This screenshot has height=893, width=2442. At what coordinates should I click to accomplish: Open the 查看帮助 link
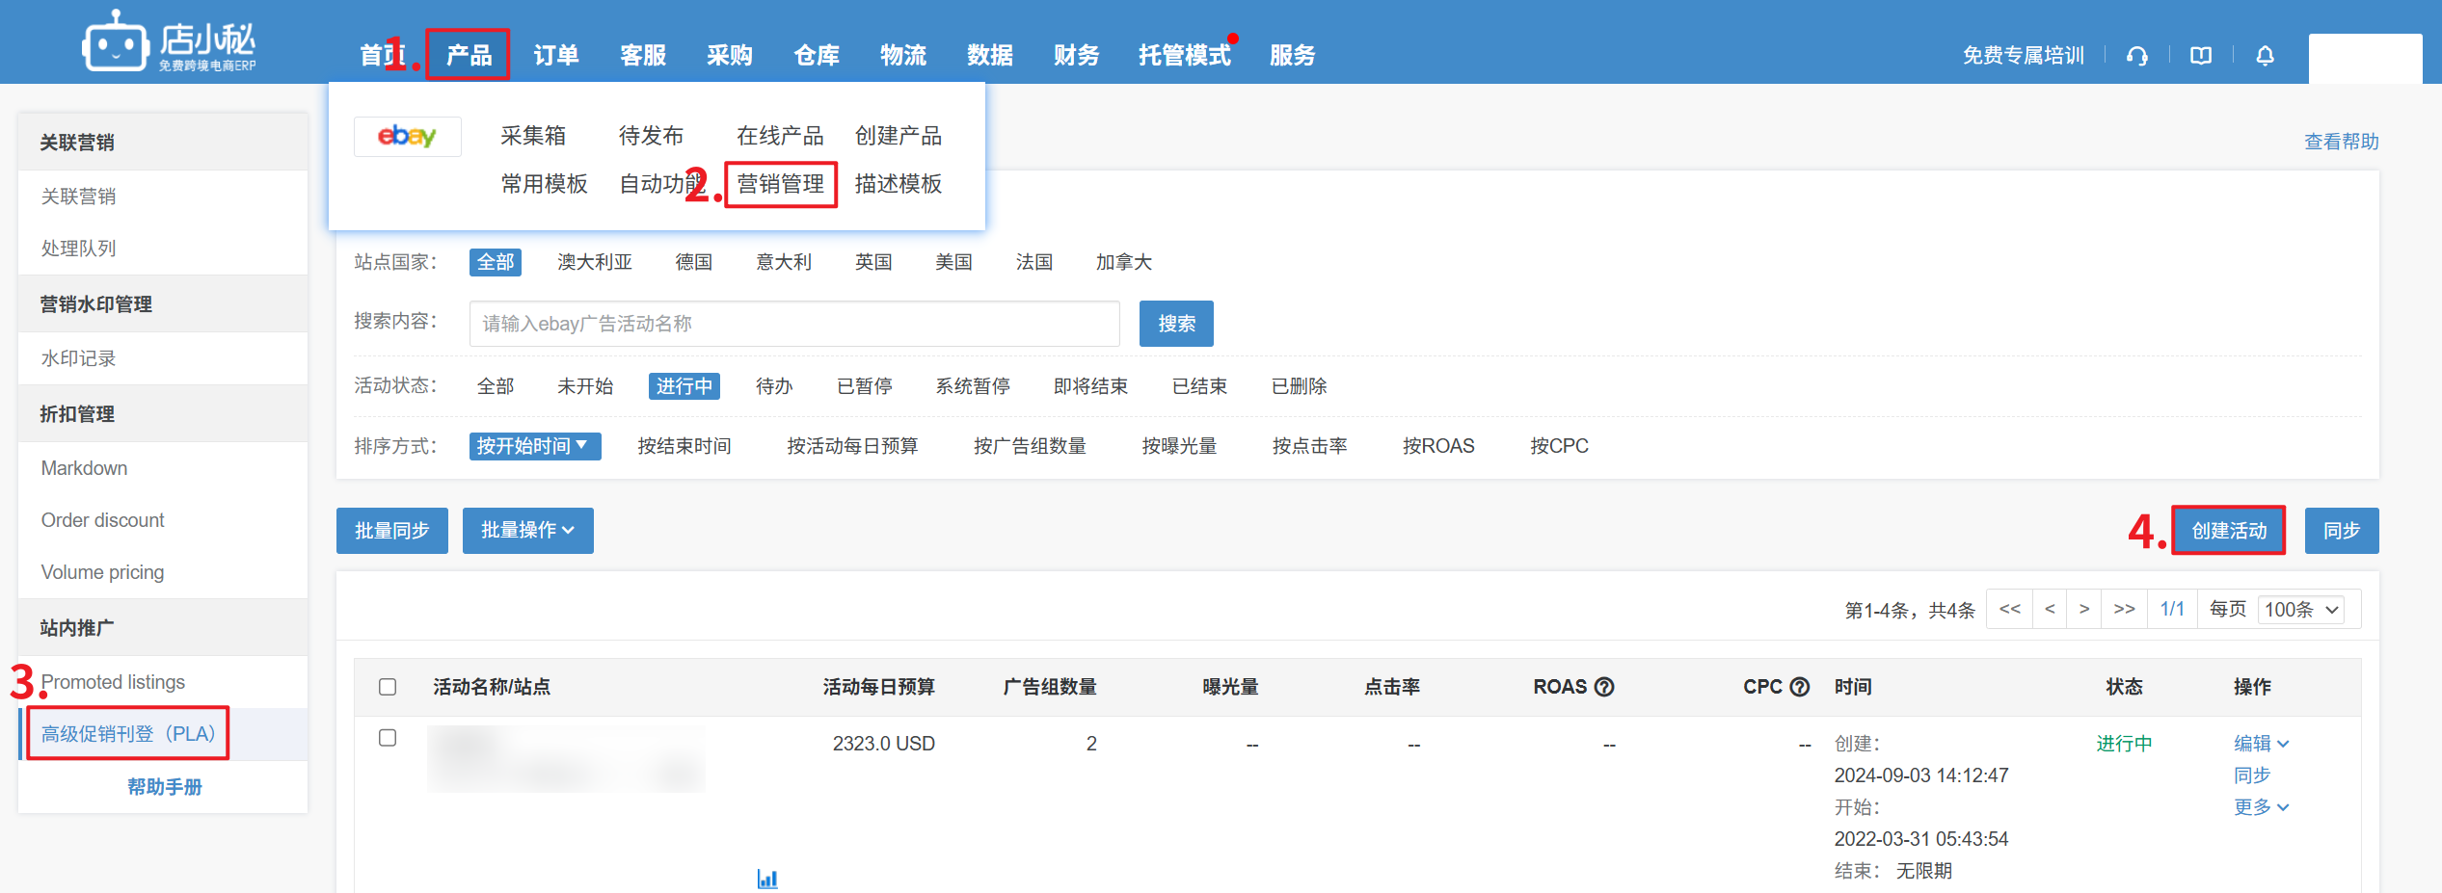pos(2341,142)
